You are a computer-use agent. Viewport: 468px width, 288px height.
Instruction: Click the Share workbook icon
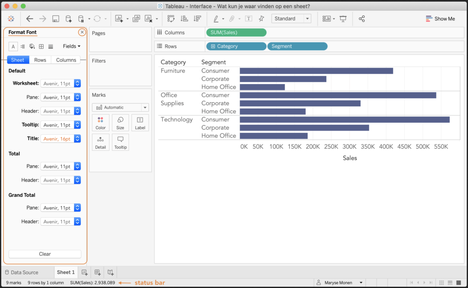[362, 19]
